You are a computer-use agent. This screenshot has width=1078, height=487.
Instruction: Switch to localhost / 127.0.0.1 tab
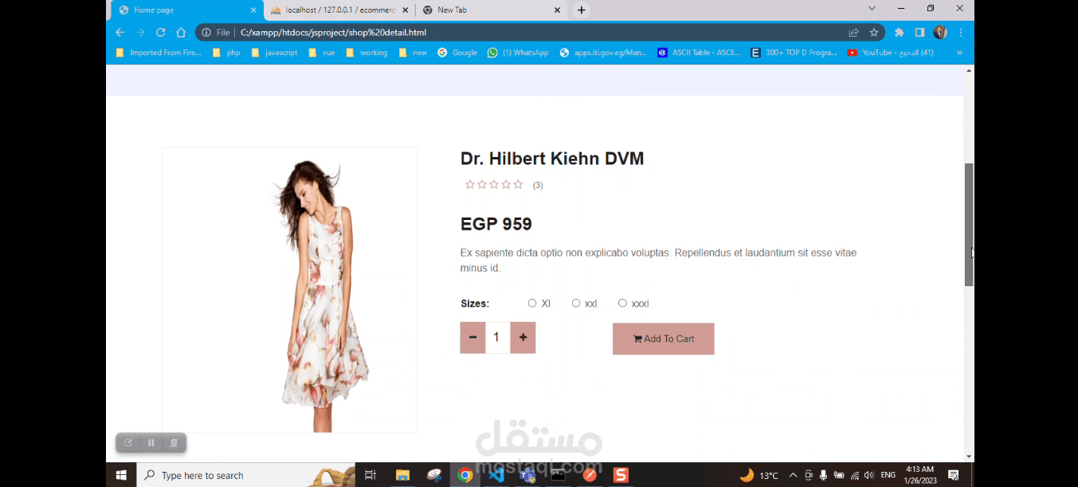click(340, 10)
